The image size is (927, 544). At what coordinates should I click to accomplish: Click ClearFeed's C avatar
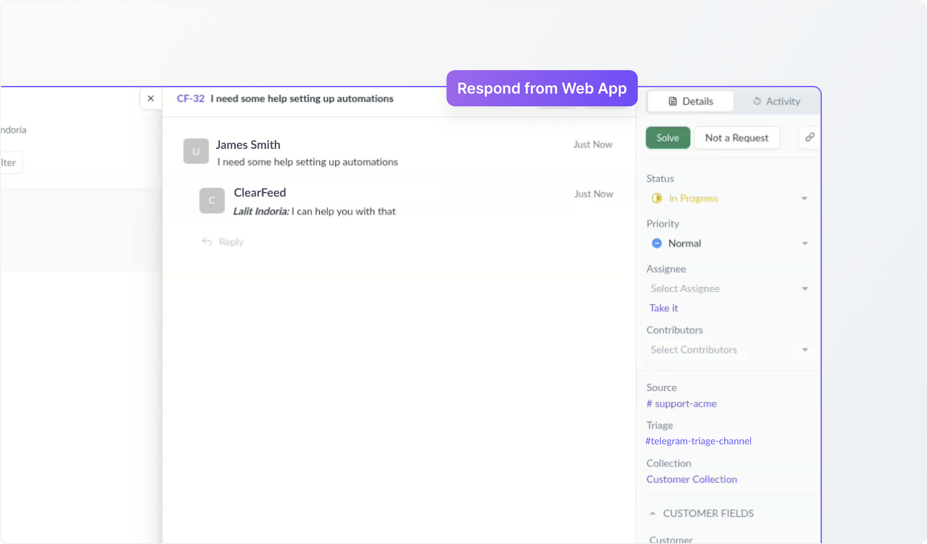tap(212, 200)
